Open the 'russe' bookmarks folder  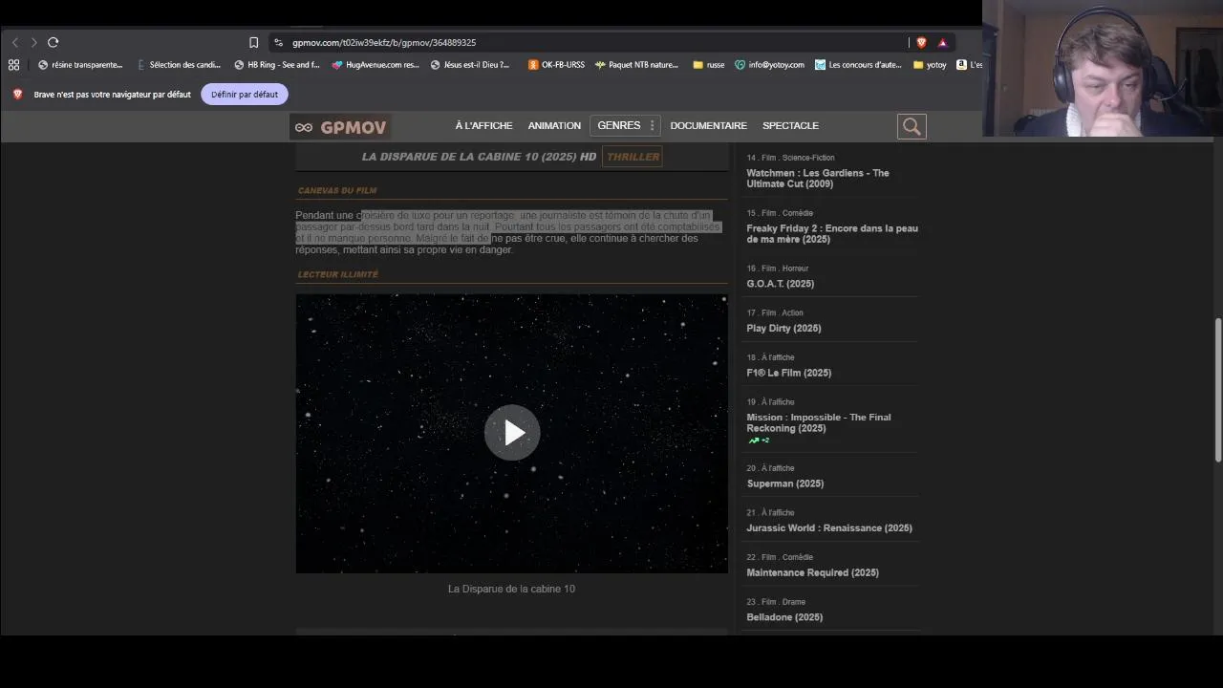coord(708,65)
